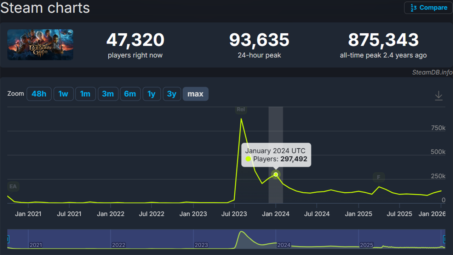Open the chart download menu icon
This screenshot has height=255, width=453.
(x=438, y=96)
